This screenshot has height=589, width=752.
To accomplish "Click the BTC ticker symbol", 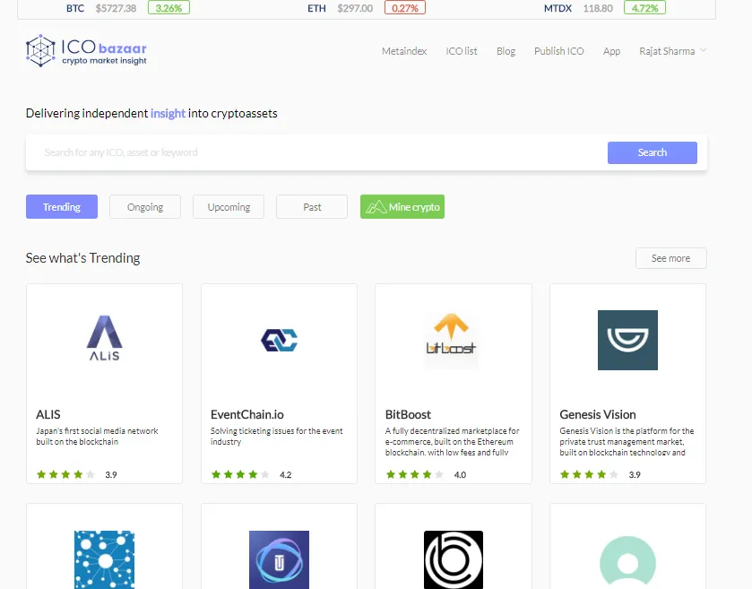I will tap(75, 8).
